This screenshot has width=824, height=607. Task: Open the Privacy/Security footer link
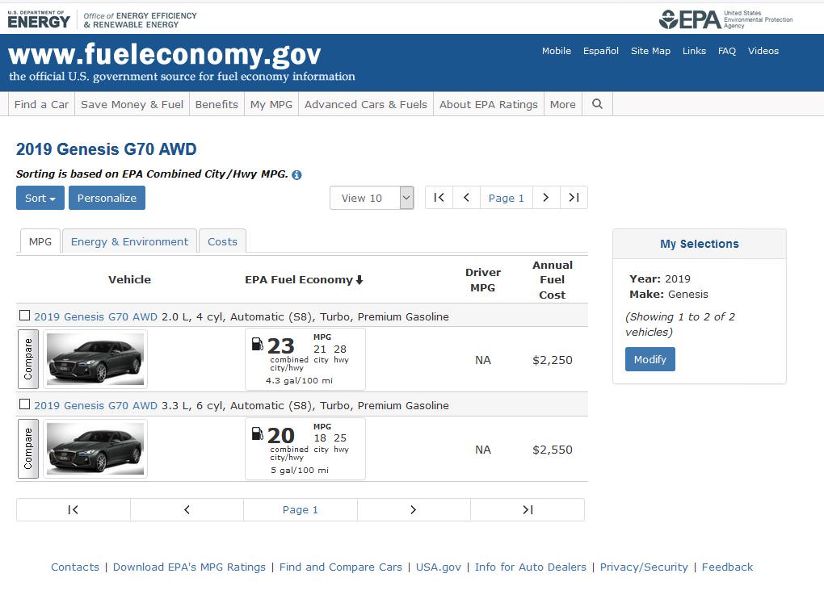pos(644,567)
